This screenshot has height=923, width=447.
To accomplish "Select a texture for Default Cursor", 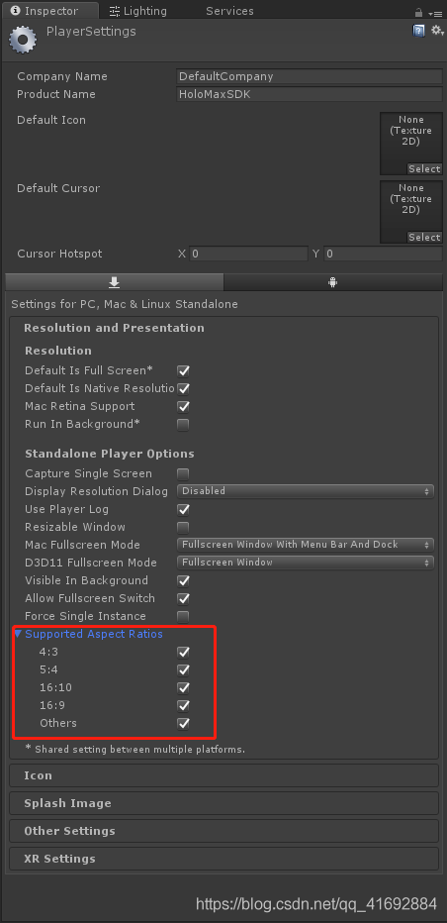I will click(x=424, y=238).
